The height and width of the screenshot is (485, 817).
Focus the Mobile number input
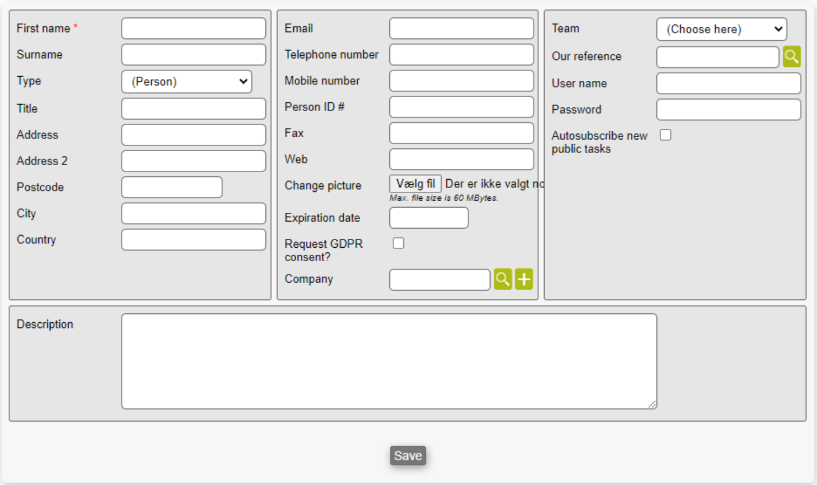(461, 81)
